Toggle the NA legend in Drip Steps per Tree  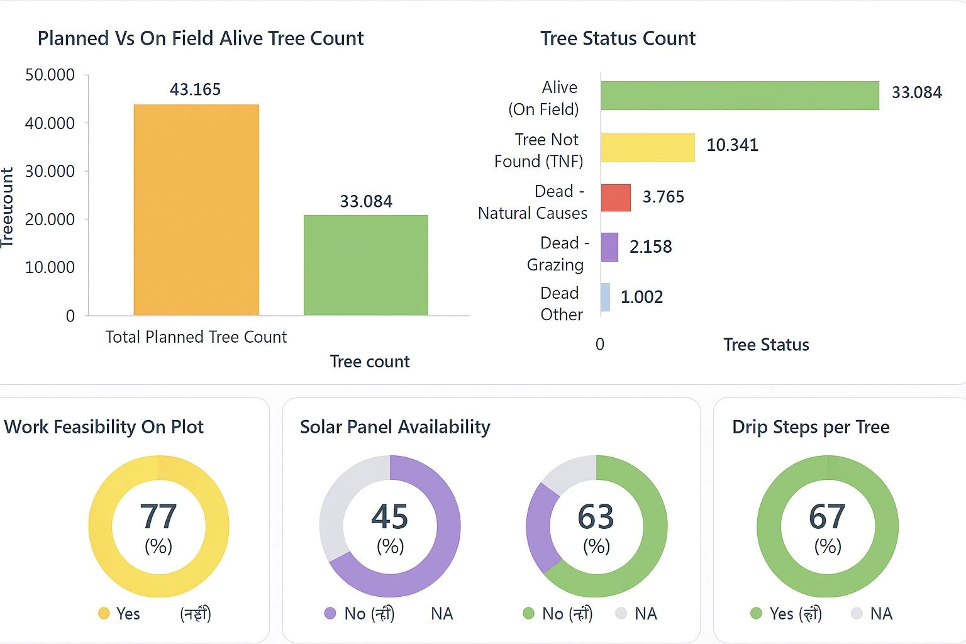pyautogui.click(x=872, y=614)
